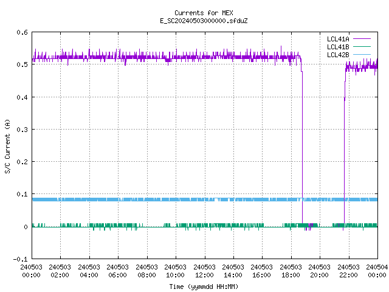This screenshot has width=389, height=292.
Task: Click the 240504 00:00 x-axis tick label
Action: (x=377, y=271)
